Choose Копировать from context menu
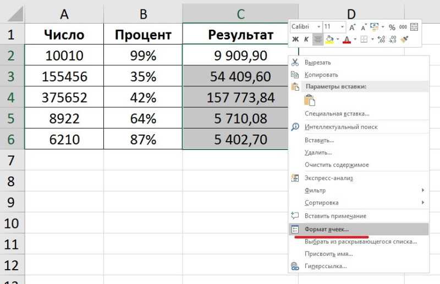440x284 pixels. tap(359, 75)
